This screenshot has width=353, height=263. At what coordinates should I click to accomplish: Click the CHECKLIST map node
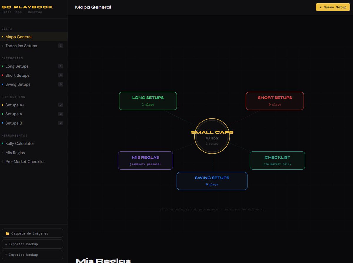[277, 160]
